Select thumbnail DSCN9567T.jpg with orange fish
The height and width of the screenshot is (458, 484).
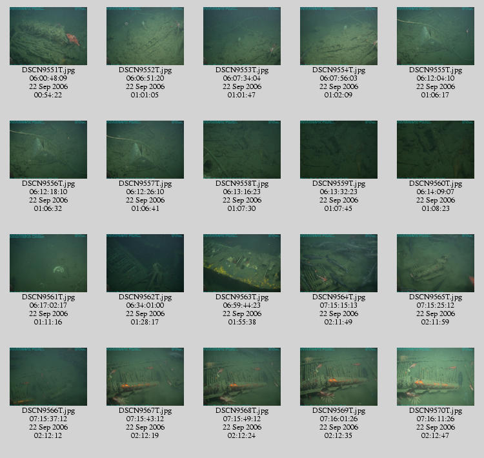pyautogui.click(x=145, y=377)
